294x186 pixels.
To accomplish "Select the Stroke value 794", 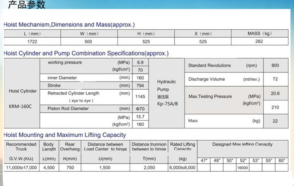I will (x=141, y=85).
